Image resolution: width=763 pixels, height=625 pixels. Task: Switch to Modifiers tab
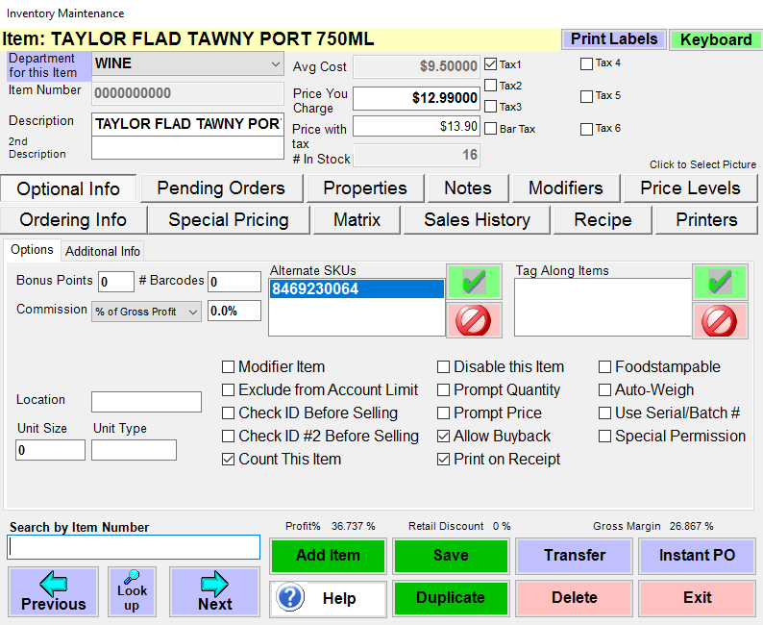click(x=566, y=188)
